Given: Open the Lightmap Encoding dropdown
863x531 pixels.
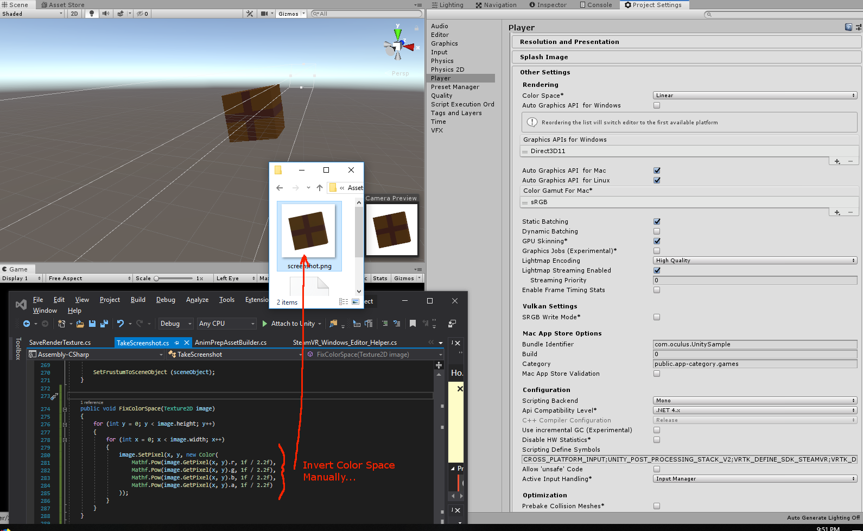Looking at the screenshot, I should (x=755, y=261).
